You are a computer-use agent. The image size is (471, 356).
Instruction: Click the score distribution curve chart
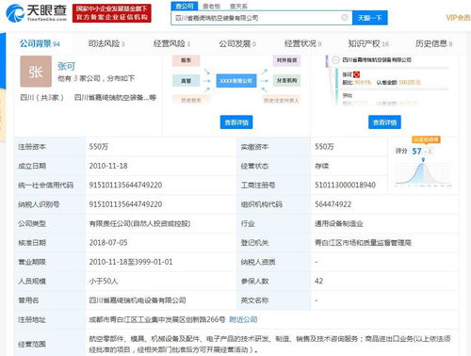click(x=423, y=173)
